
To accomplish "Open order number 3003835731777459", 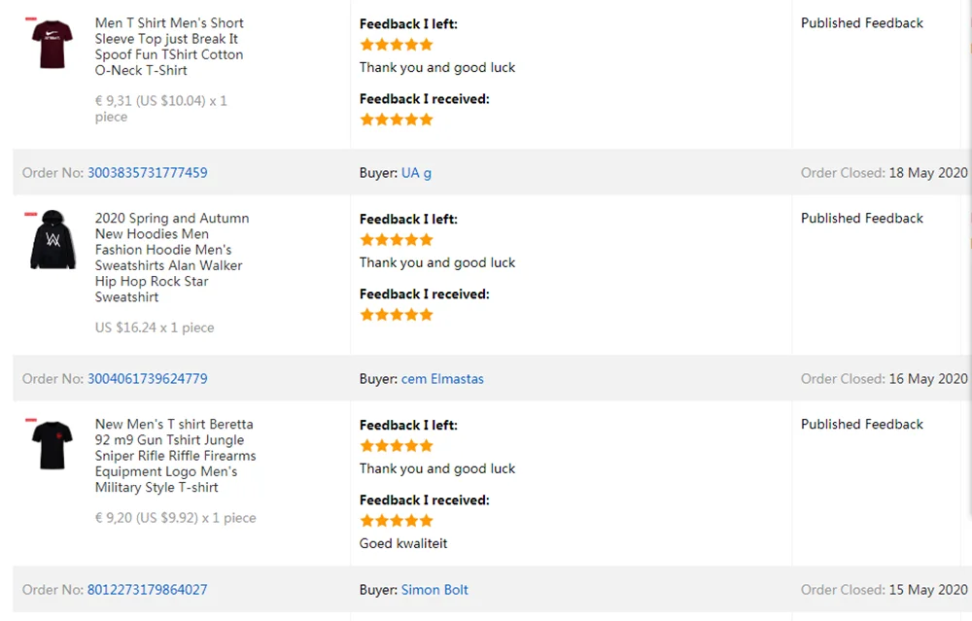I will pyautogui.click(x=148, y=172).
